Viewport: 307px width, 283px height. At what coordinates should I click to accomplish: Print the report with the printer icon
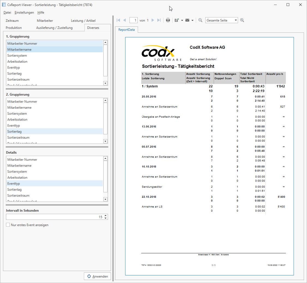[168, 20]
